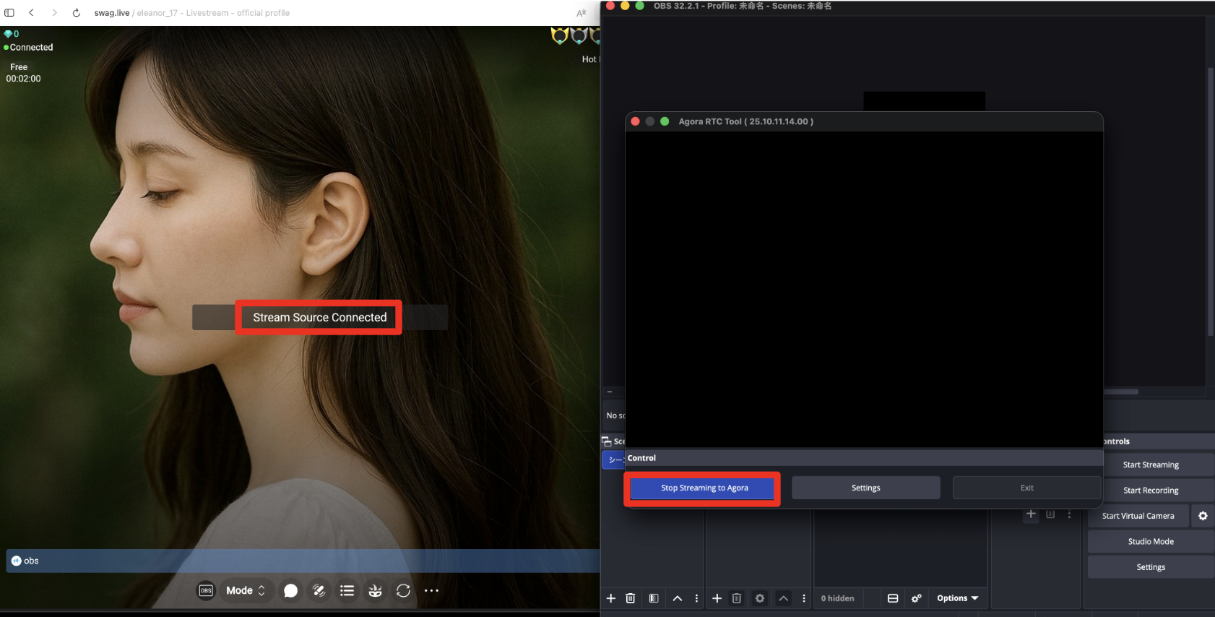The width and height of the screenshot is (1215, 617).
Task: Toggle the browser sidebar icon
Action: click(x=9, y=13)
